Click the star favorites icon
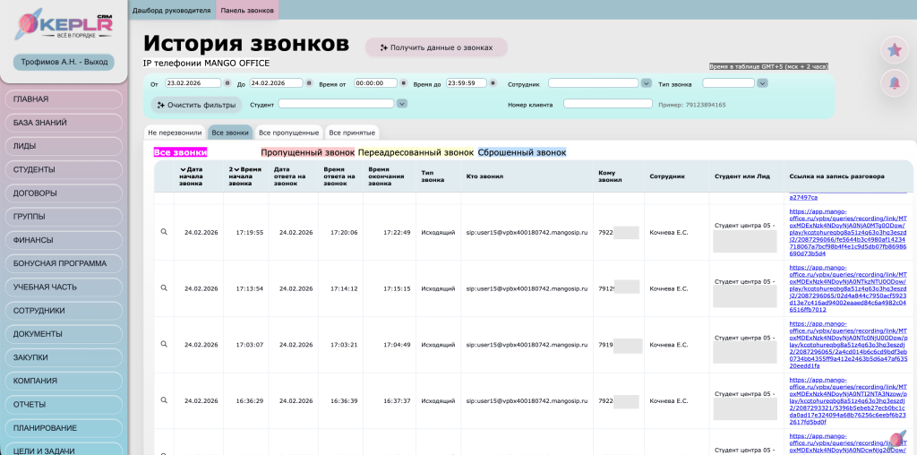 click(x=893, y=50)
